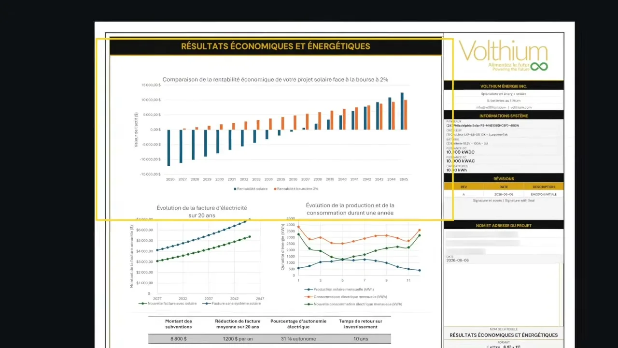
Task: Click the 'RÉSULTATS ÉCONOMIQUES ET ÉNERGÉTIQUES' page header
Action: tap(276, 47)
